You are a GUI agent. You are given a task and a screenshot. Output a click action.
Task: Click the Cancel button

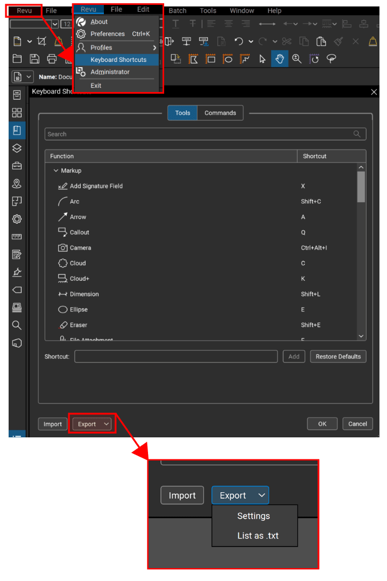(x=357, y=424)
